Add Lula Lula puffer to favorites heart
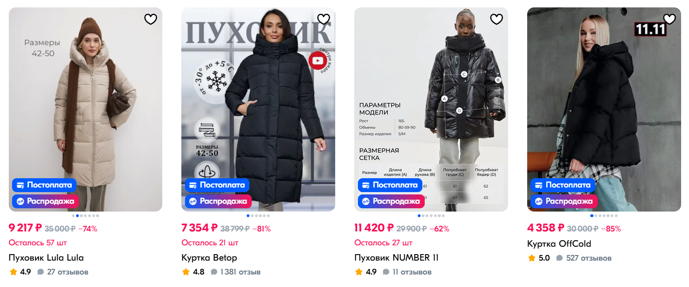The height and width of the screenshot is (287, 689). pos(151,19)
